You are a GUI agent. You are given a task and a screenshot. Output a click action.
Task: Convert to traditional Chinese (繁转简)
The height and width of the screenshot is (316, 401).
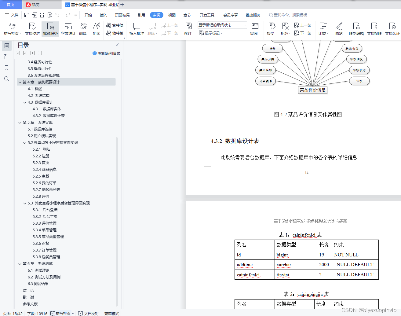point(115,25)
